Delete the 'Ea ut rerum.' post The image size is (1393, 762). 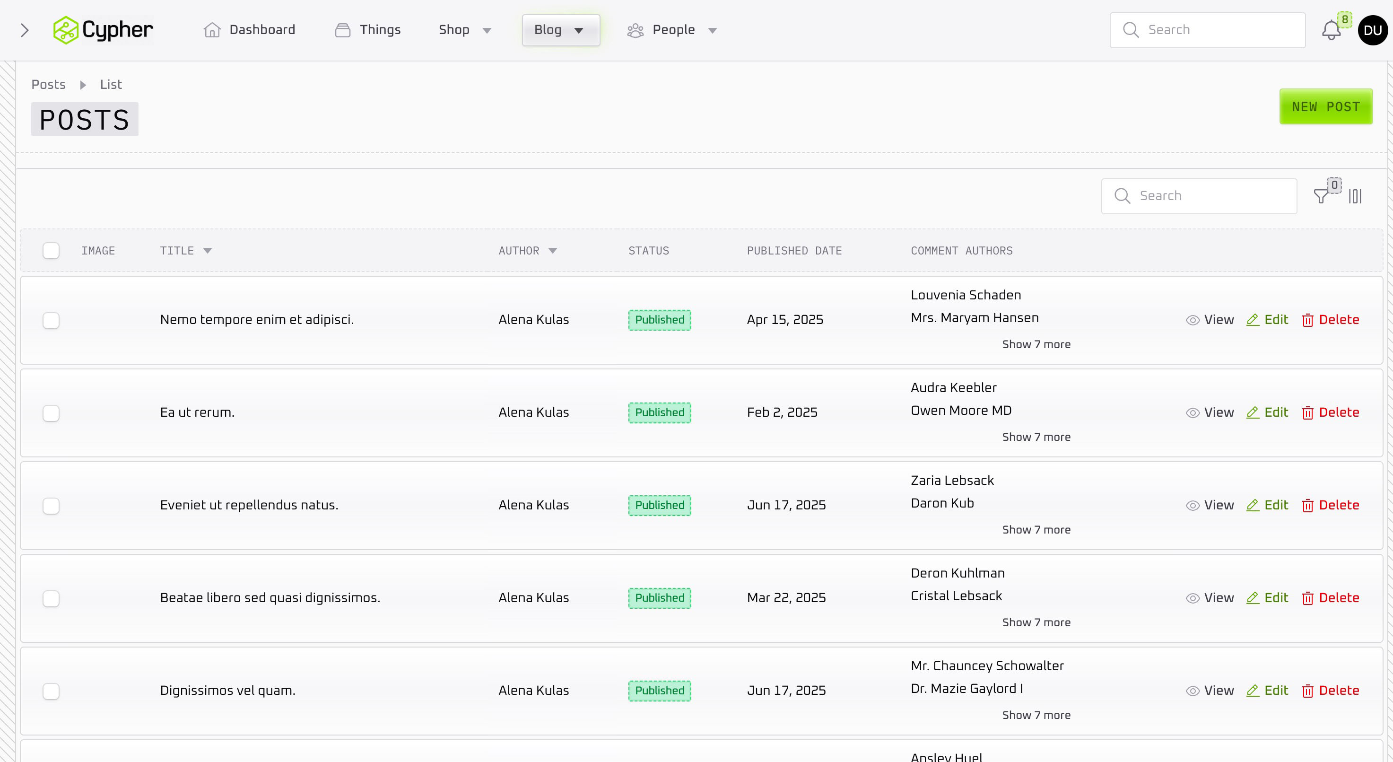[1330, 412]
